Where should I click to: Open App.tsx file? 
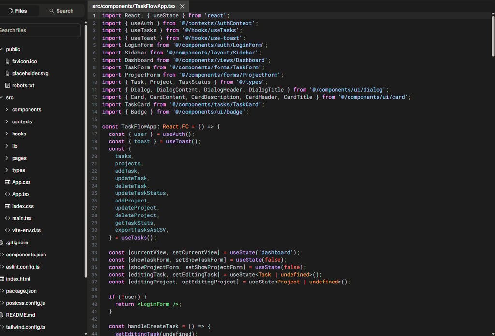point(21,194)
